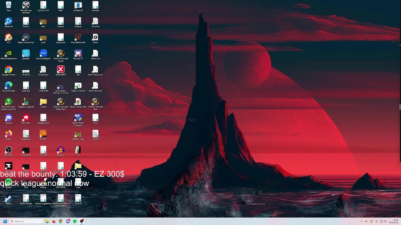
Task: Launch the Audacity shortcut
Action: (x=61, y=151)
